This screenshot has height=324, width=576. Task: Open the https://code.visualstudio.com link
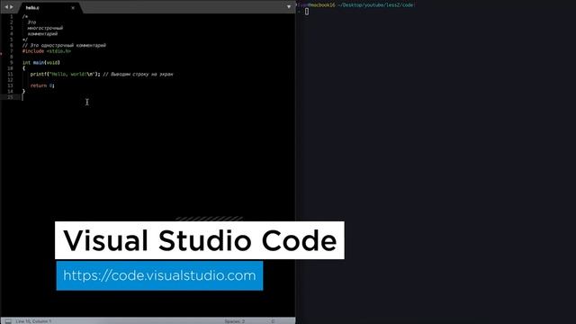pos(159,275)
